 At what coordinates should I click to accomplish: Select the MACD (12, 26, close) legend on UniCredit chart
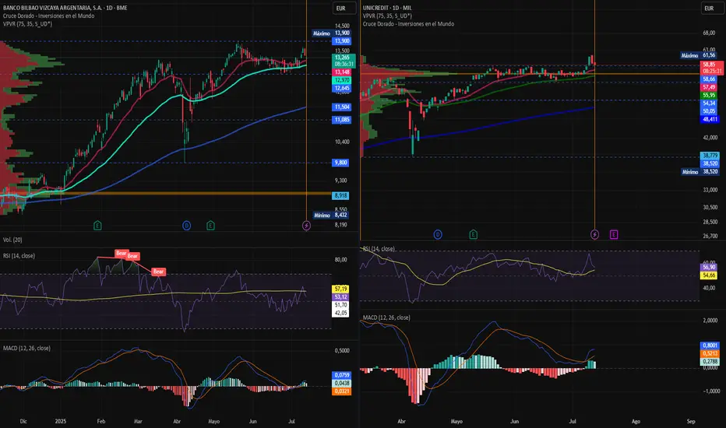[386, 317]
